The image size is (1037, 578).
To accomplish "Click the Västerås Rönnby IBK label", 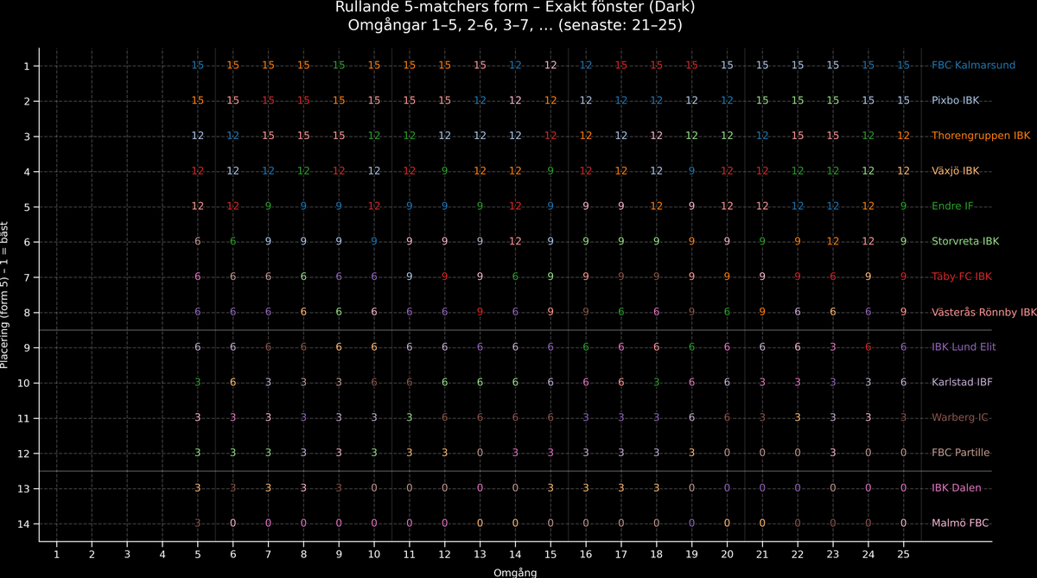I will [983, 312].
